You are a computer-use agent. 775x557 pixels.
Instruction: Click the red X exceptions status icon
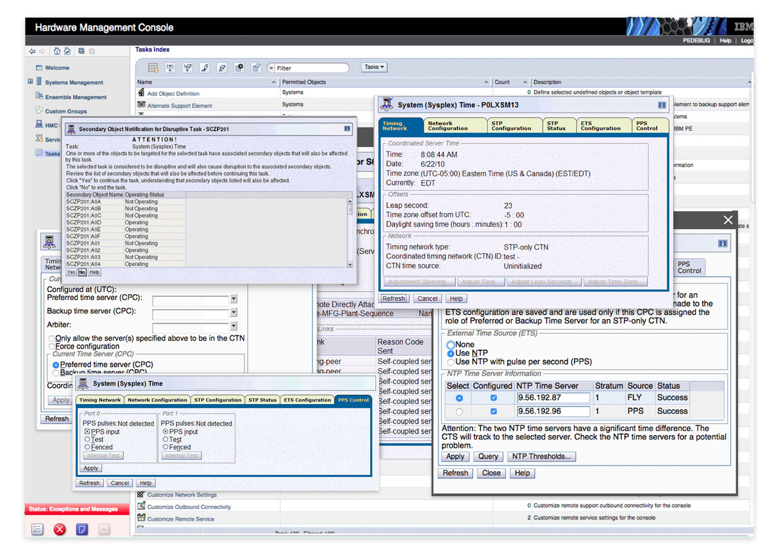pos(60,529)
